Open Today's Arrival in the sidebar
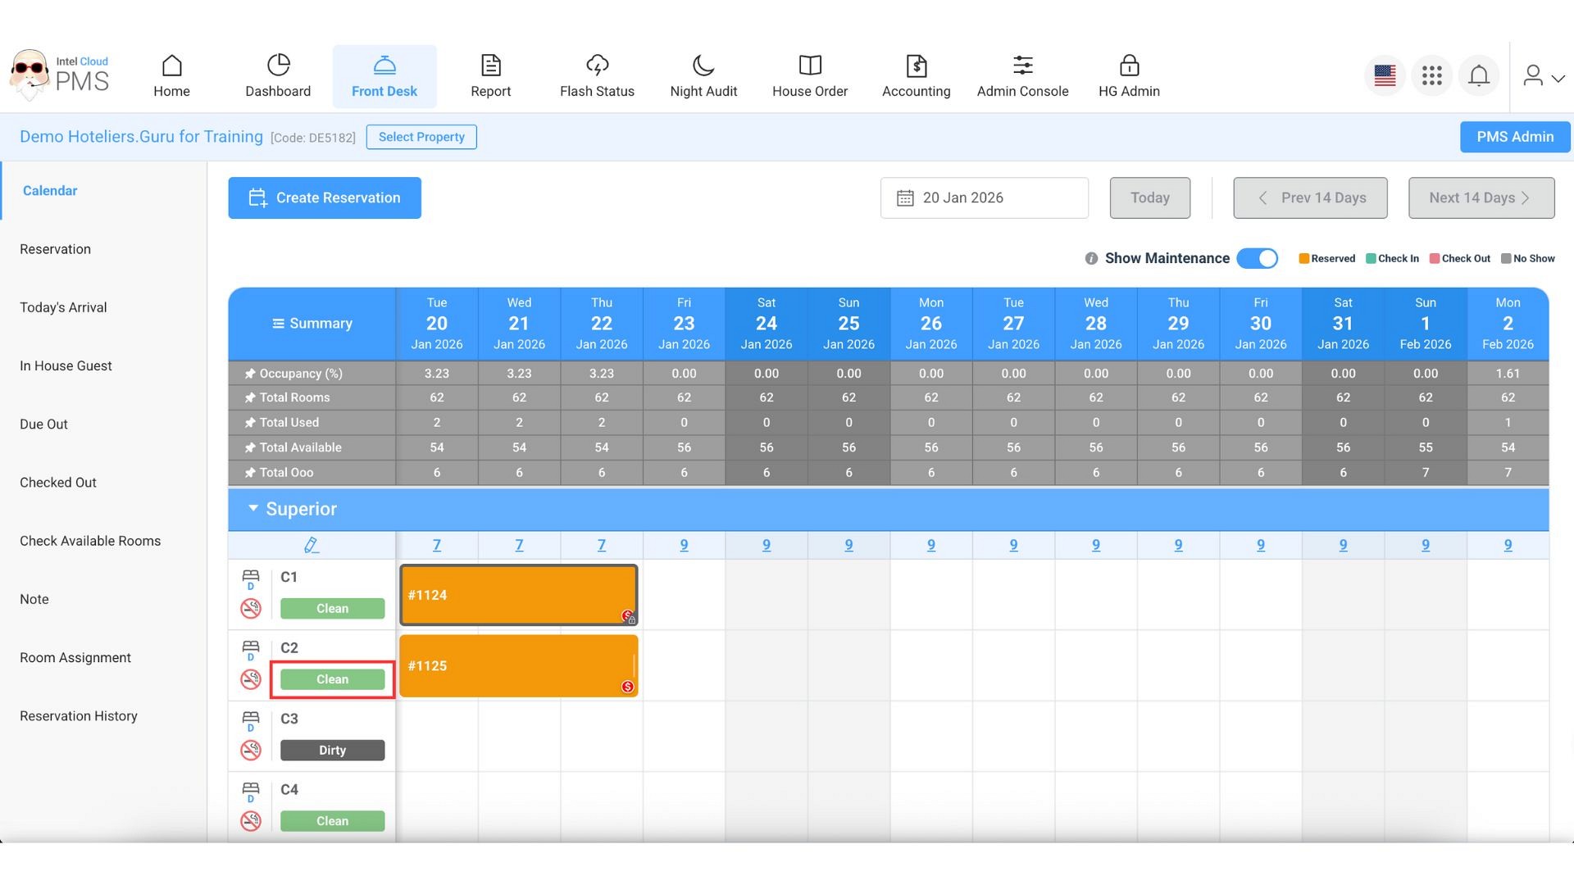This screenshot has width=1574, height=885. click(x=63, y=307)
